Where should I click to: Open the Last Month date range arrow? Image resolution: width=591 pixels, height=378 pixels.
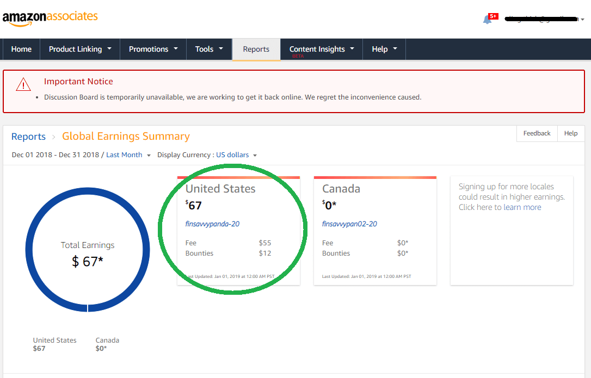[149, 155]
